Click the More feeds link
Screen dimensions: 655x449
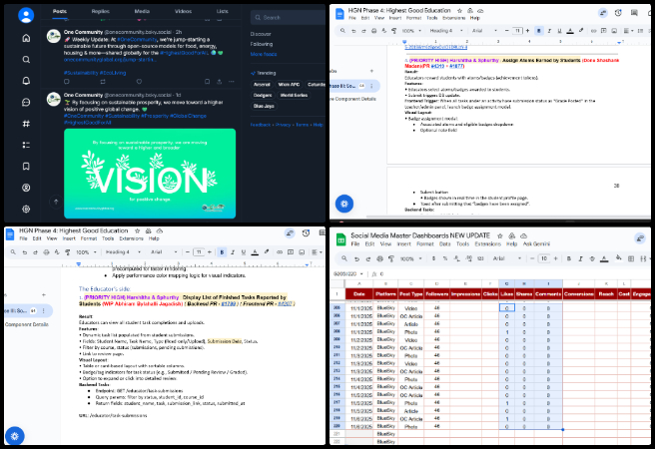(264, 54)
